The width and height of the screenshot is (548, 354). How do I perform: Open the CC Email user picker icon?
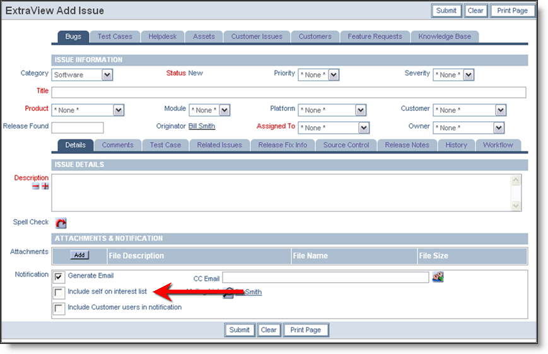(438, 276)
